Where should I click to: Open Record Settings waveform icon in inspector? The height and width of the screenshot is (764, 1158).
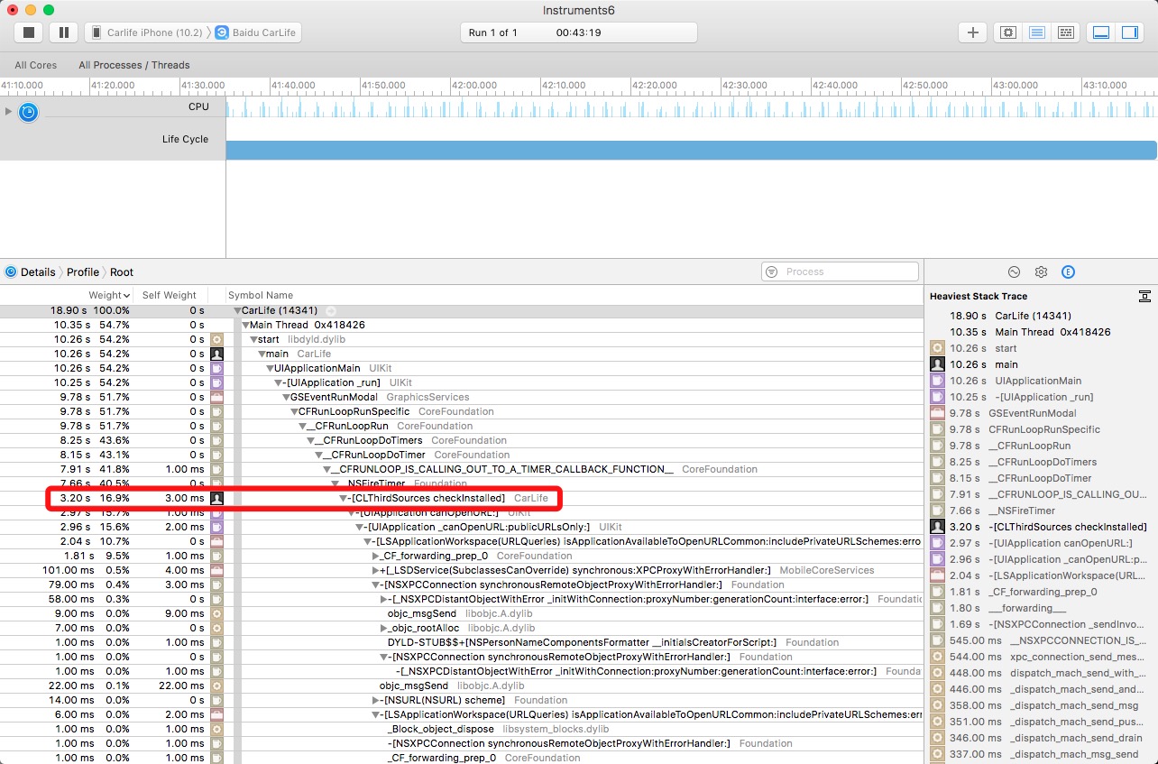1014,272
